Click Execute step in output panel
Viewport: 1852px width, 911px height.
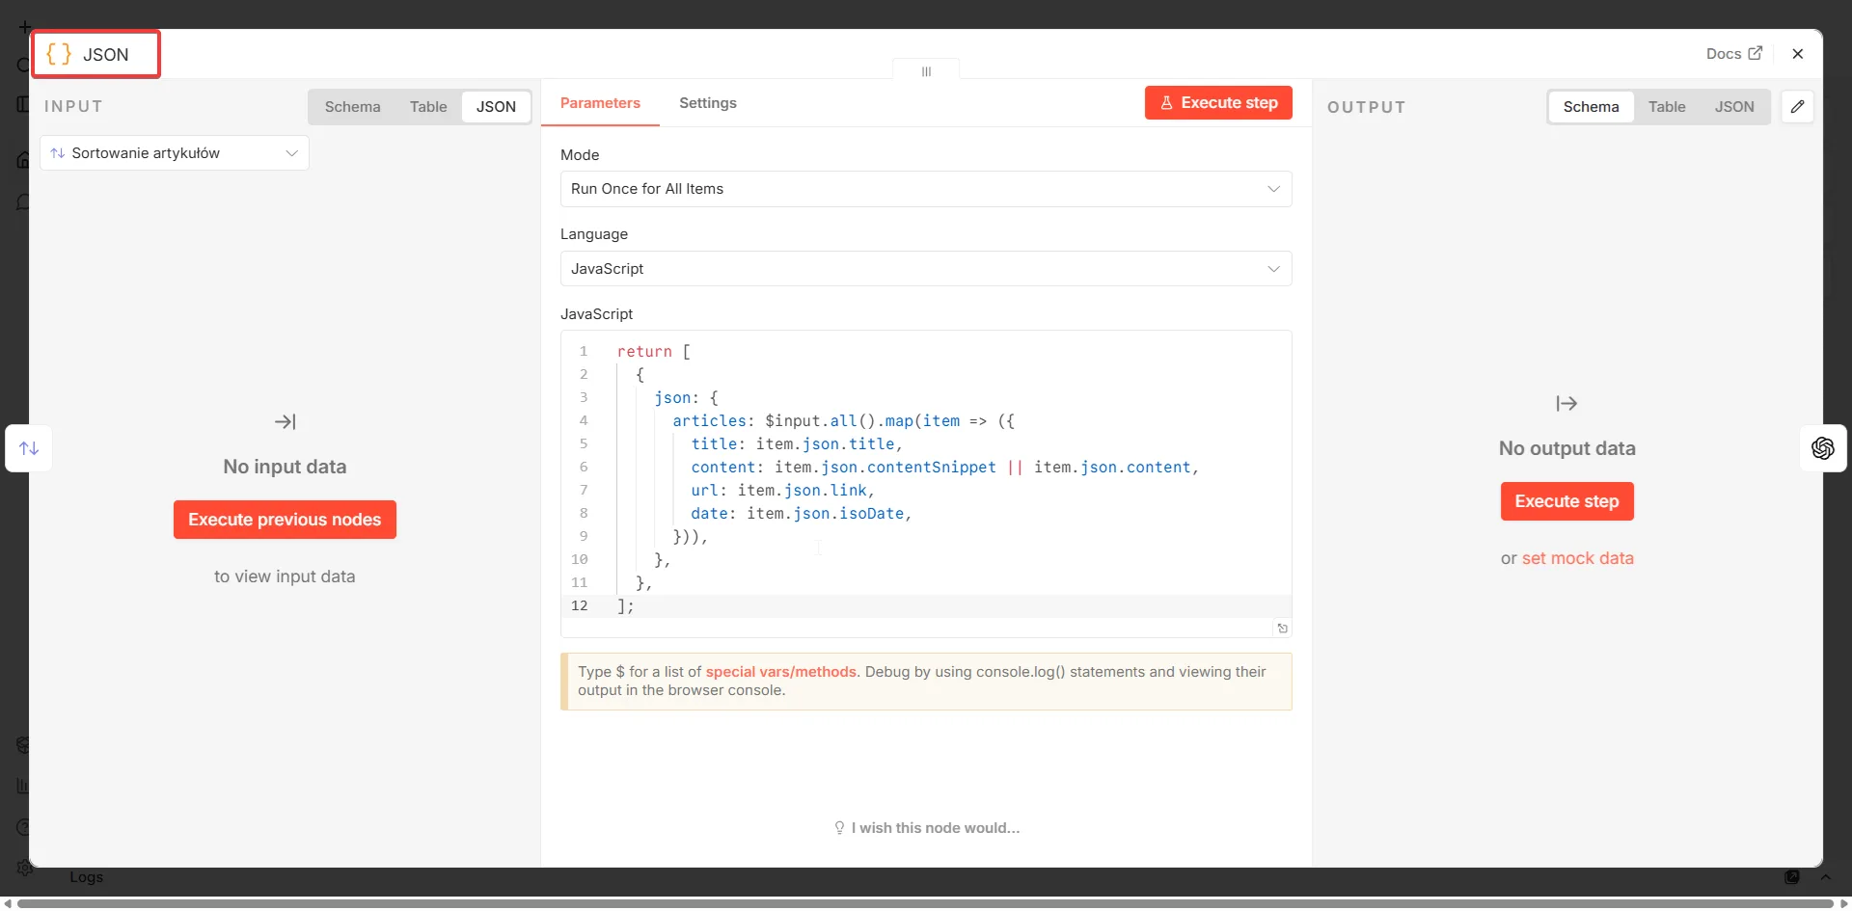[1566, 501]
